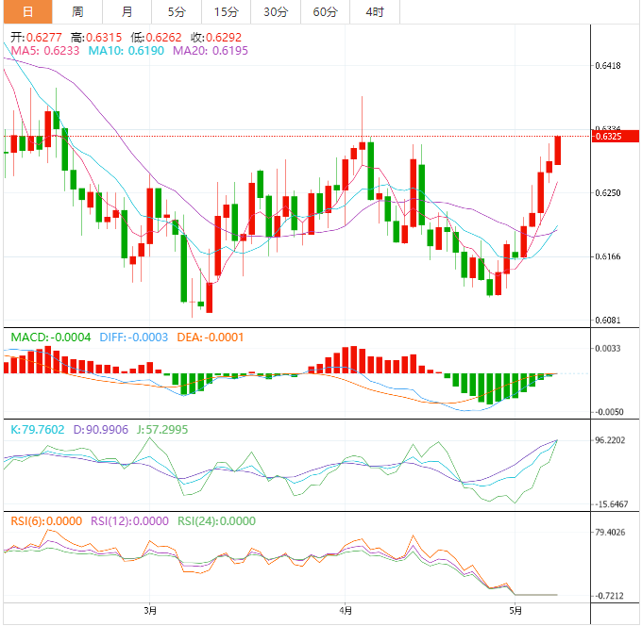Switch to the 60分 chart tab
This screenshot has height=626, width=642.
325,12
